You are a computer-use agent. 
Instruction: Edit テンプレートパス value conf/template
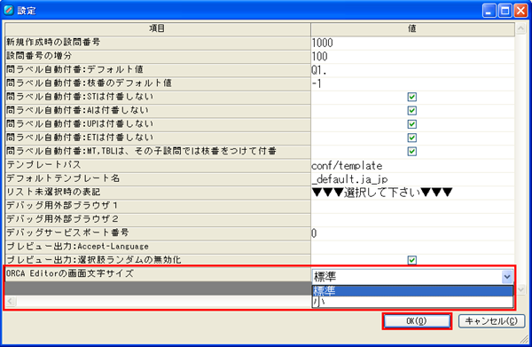[x=412, y=165]
